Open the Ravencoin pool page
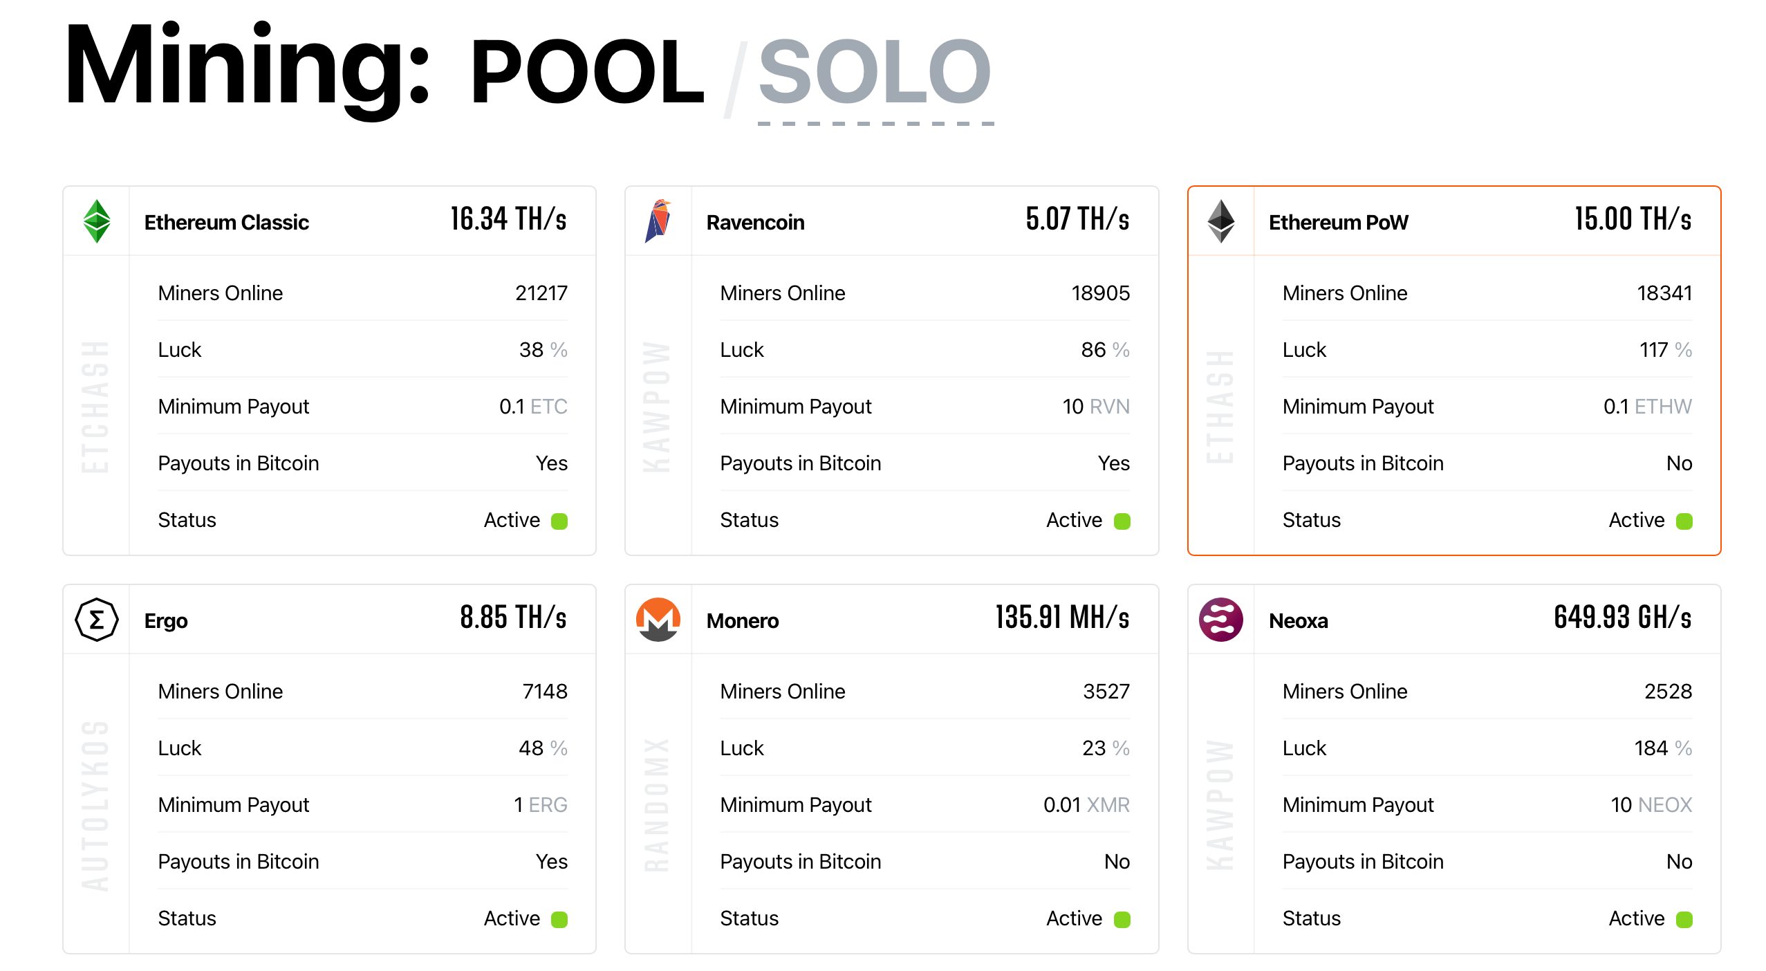 (x=755, y=223)
